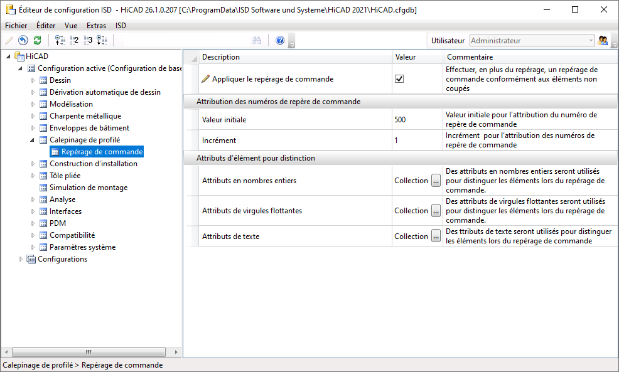Show tree level 2 icon
Viewport: 619px width, 372px height.
tap(74, 40)
